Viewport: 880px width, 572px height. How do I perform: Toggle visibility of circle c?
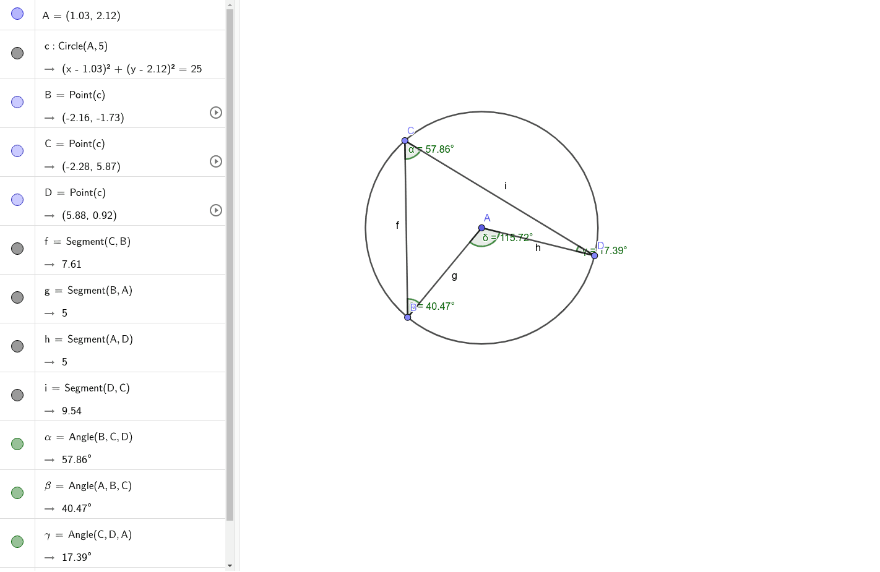pos(17,53)
